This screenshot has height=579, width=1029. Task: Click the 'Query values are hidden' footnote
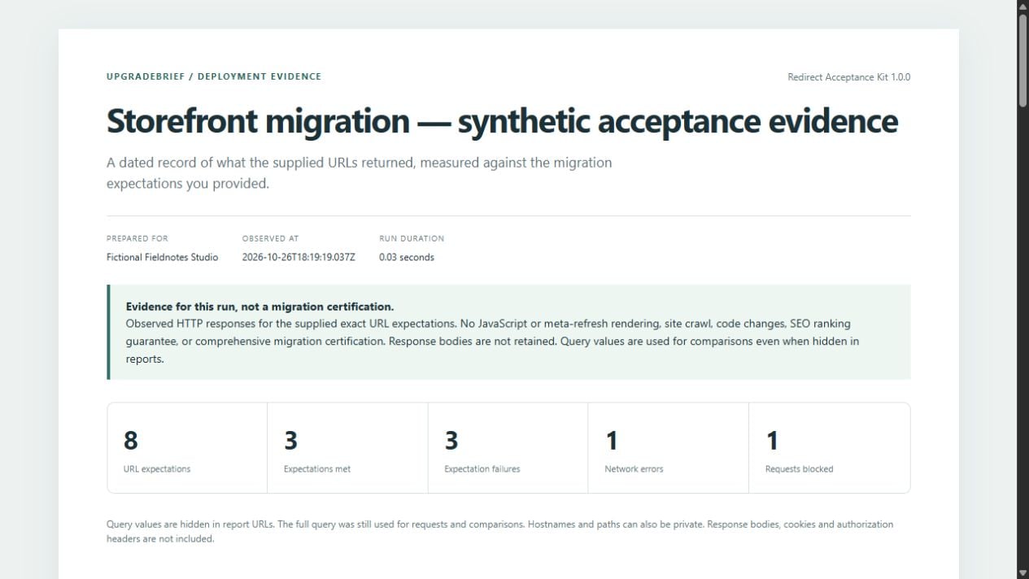click(x=500, y=531)
